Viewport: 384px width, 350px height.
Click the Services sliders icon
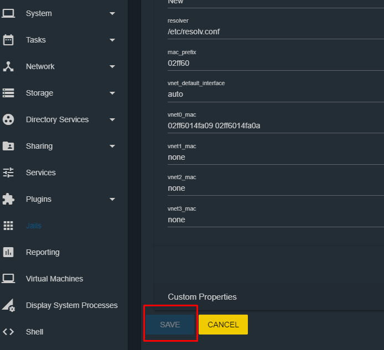(x=8, y=173)
